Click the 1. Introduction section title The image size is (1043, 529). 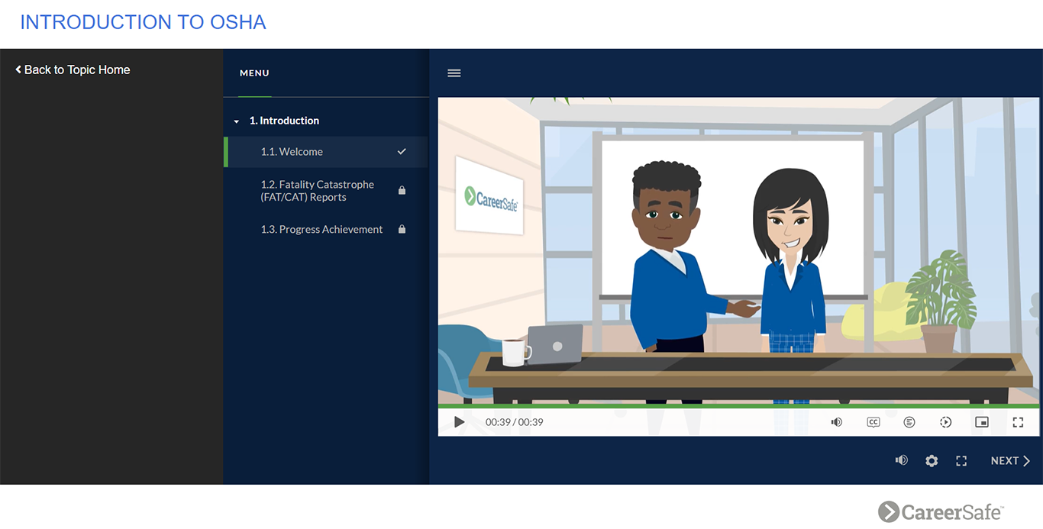pyautogui.click(x=284, y=121)
